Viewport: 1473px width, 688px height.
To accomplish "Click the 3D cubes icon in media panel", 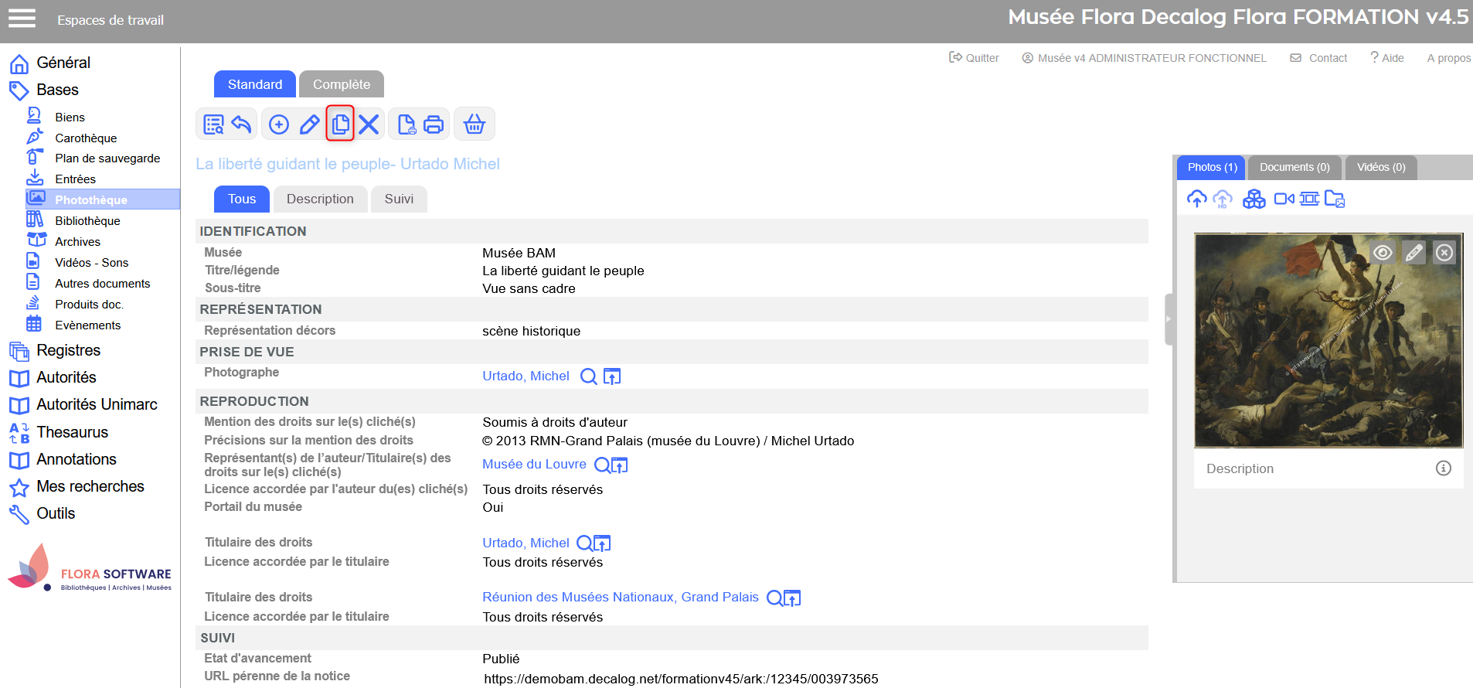I will (x=1254, y=199).
